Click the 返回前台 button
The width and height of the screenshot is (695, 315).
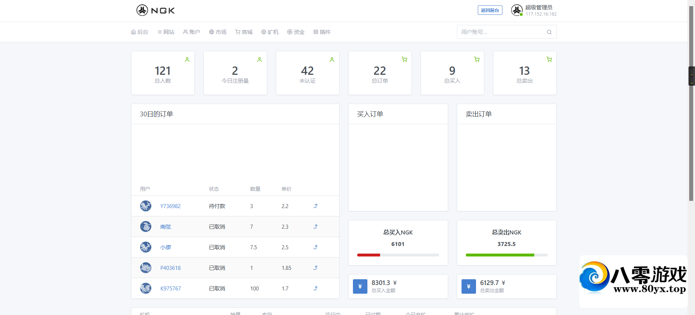pyautogui.click(x=490, y=10)
